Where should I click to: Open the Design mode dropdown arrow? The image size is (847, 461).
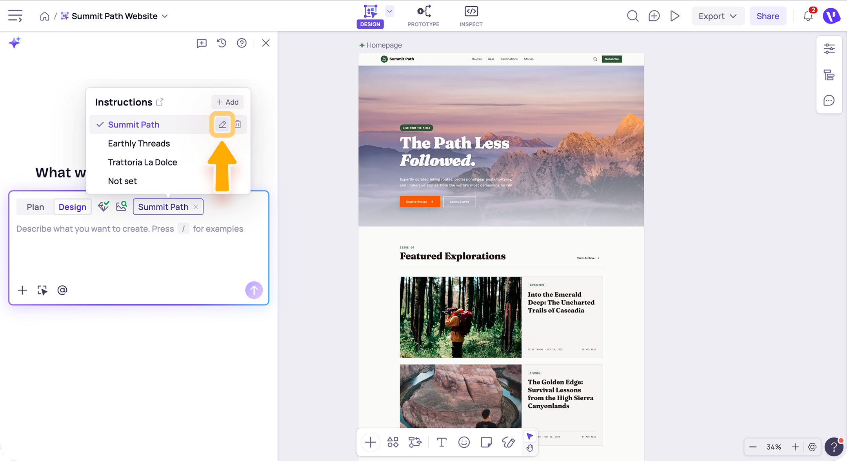point(389,11)
